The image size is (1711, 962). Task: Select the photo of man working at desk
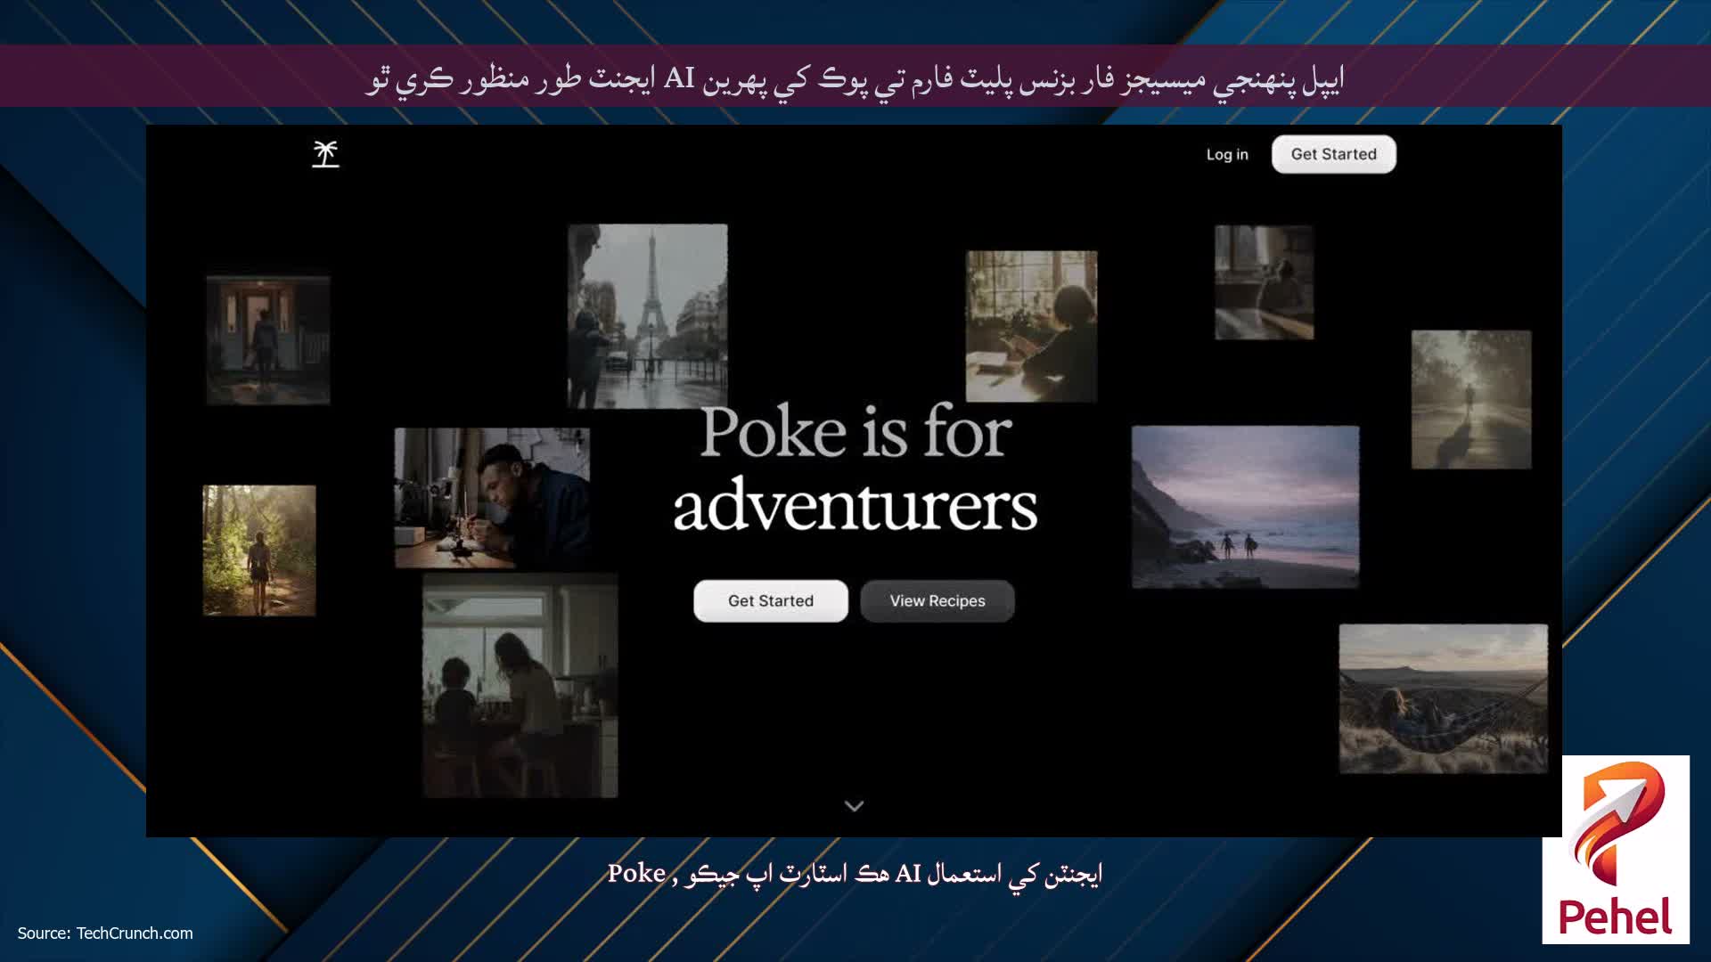[492, 498]
